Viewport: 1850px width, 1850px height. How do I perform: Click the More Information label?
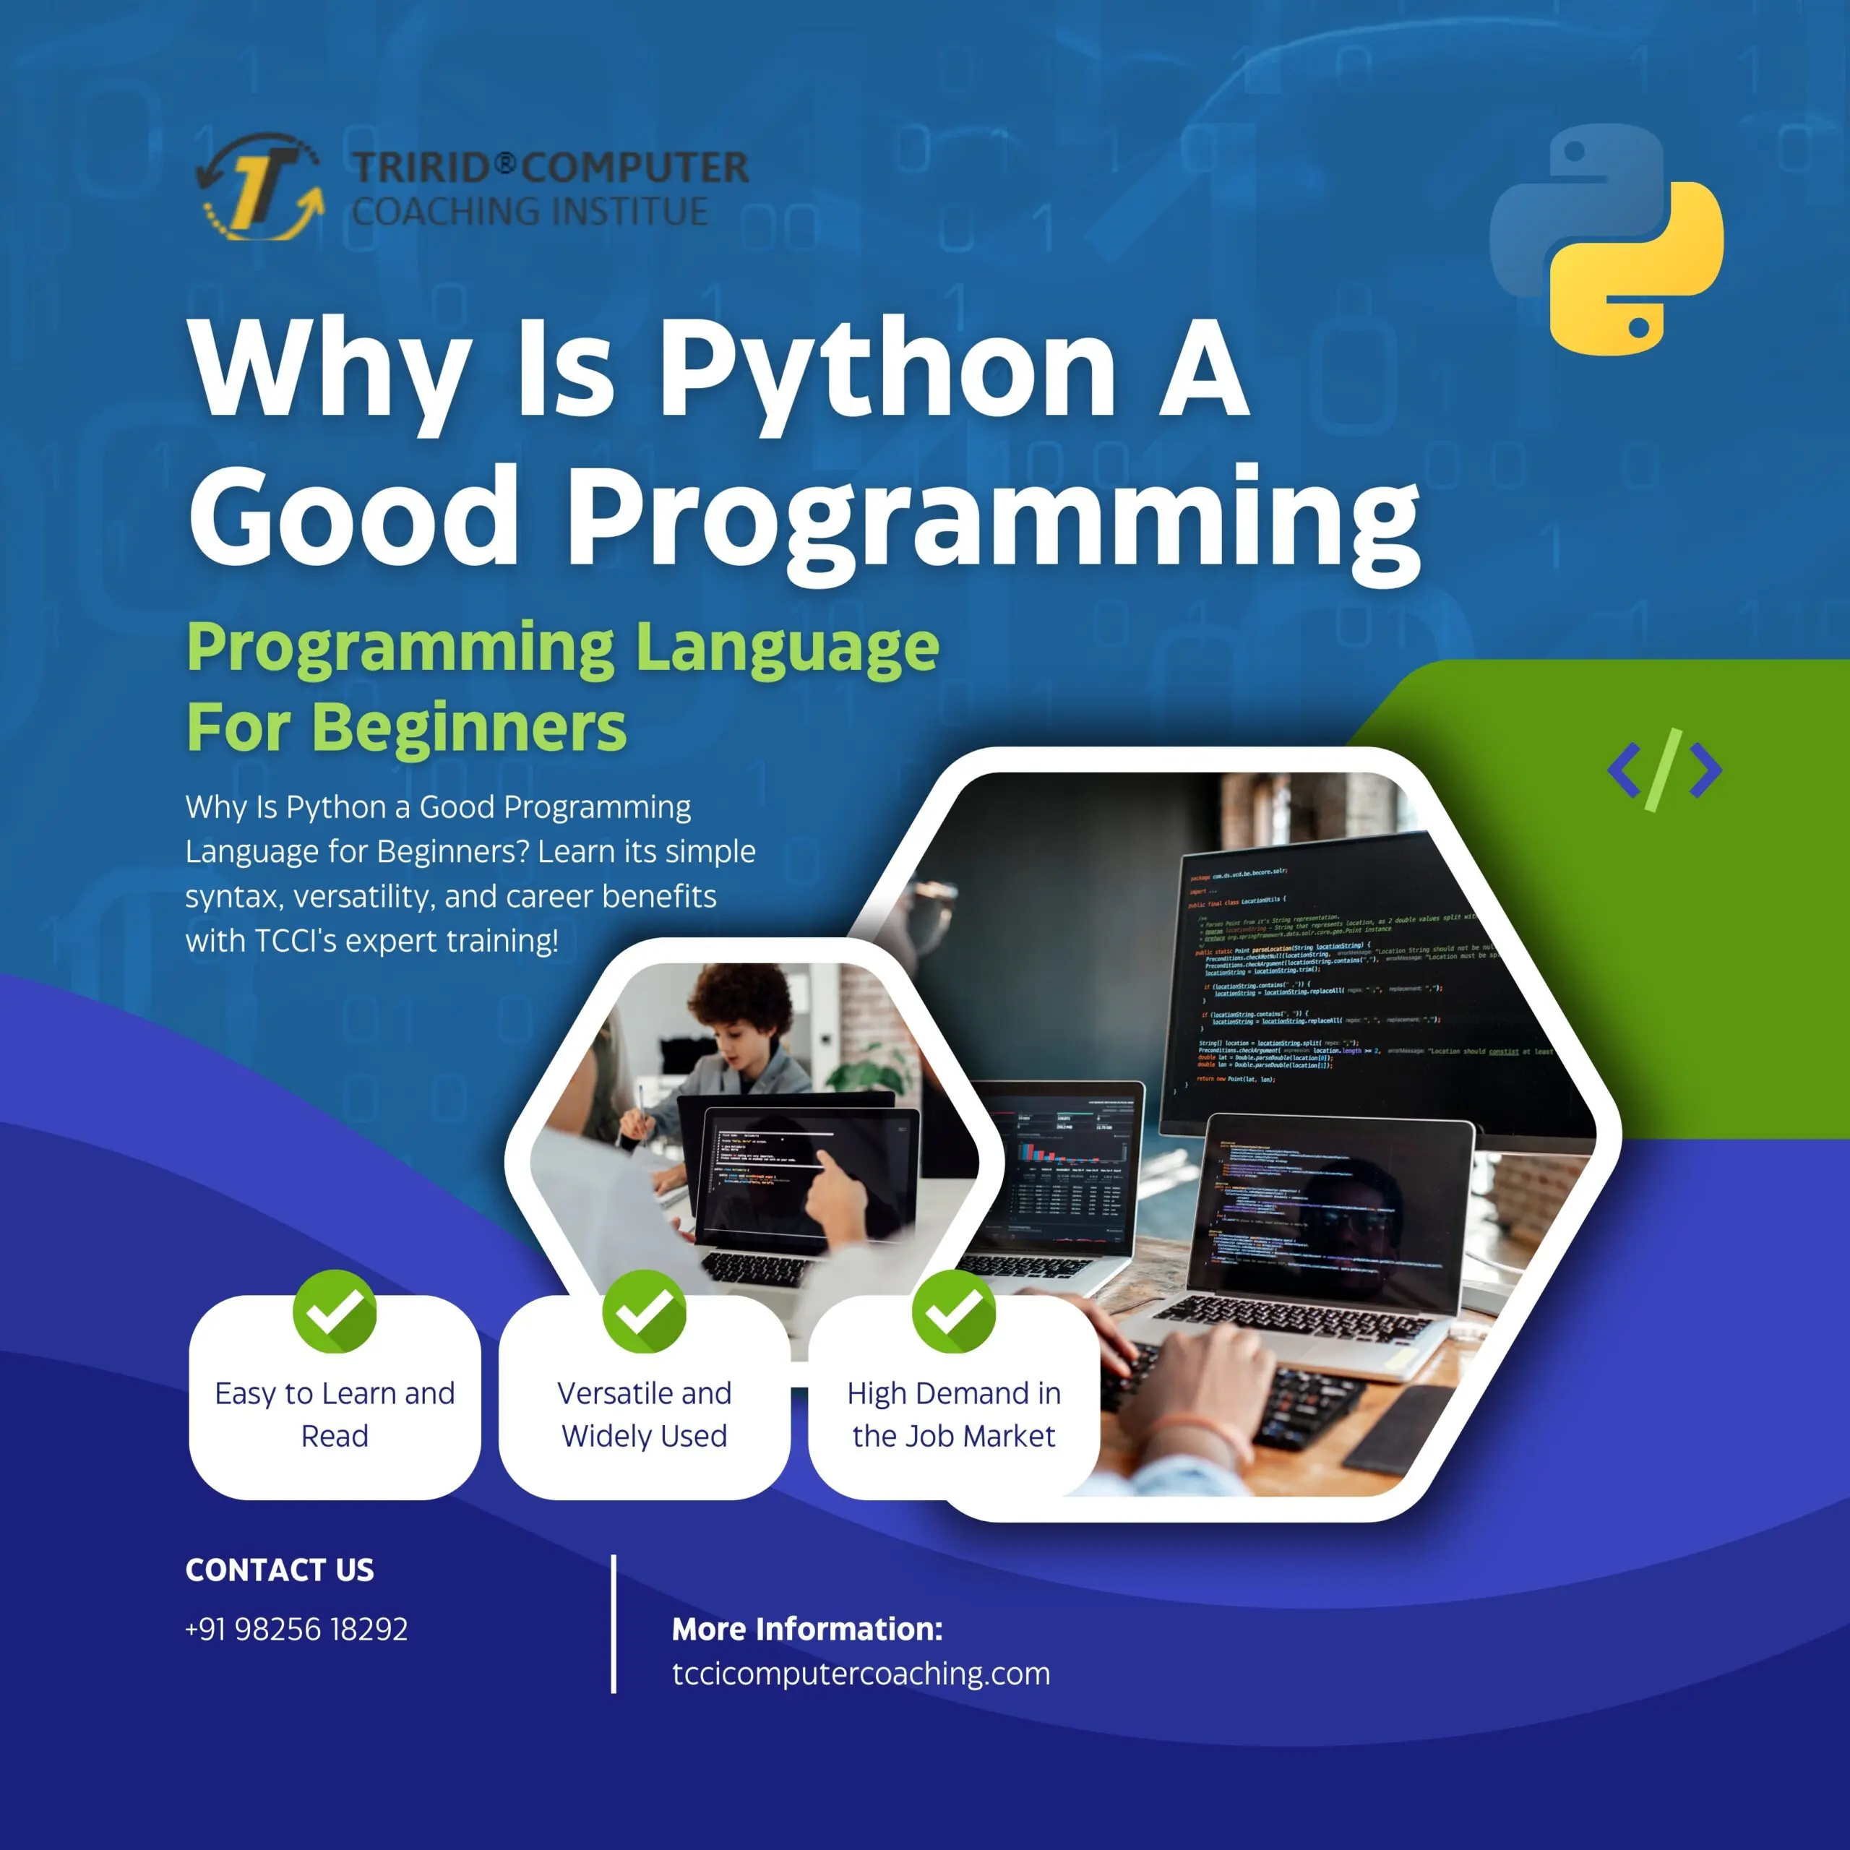click(x=807, y=1629)
